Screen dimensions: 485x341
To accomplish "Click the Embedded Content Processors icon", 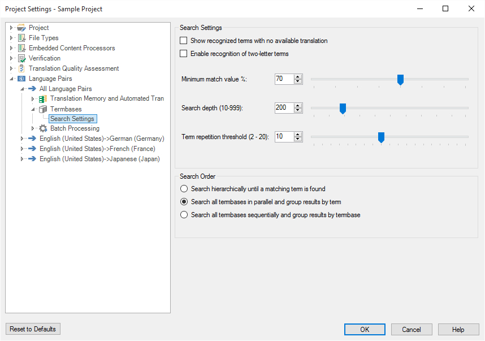I will [x=21, y=48].
